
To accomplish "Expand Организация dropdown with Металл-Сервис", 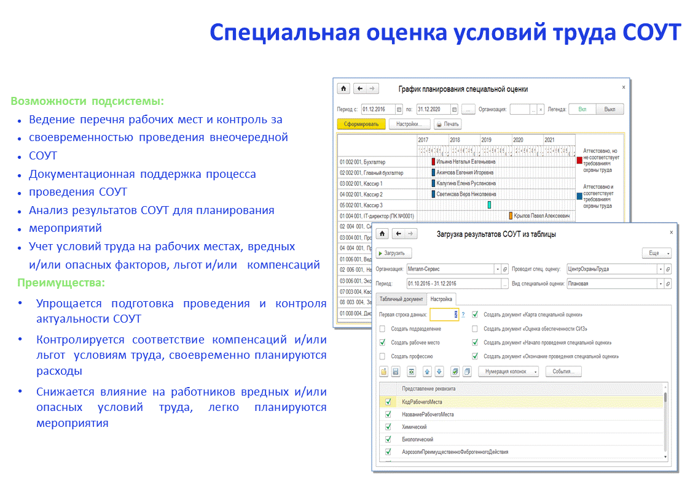I will pos(498,269).
